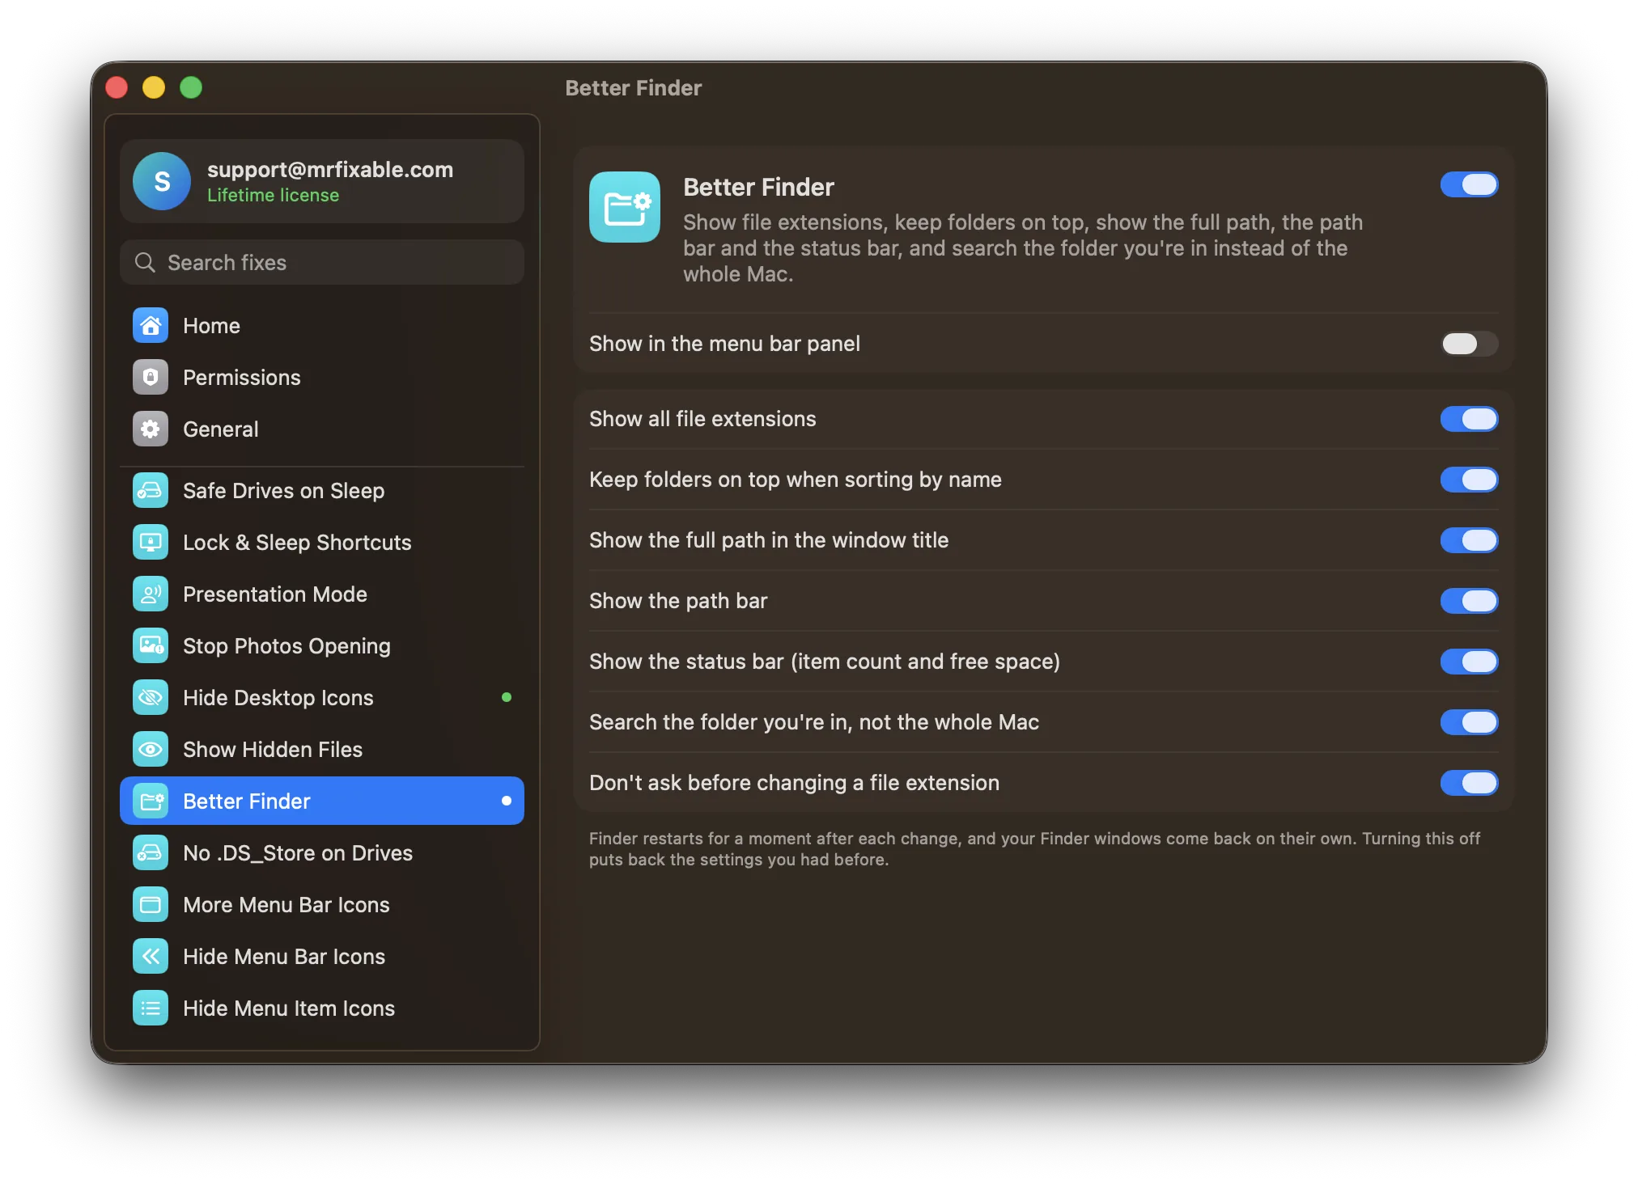Toggle Show the status bar switch

(1469, 662)
